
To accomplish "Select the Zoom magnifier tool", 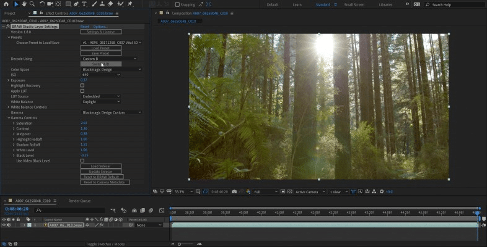I will [32, 4].
